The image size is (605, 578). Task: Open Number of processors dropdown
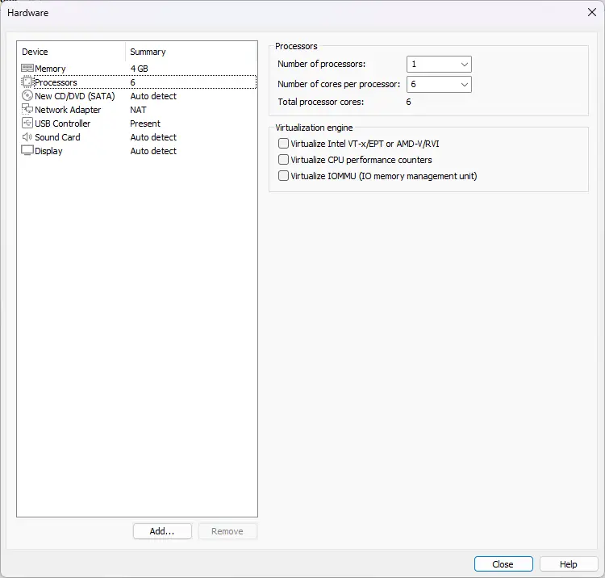[439, 64]
